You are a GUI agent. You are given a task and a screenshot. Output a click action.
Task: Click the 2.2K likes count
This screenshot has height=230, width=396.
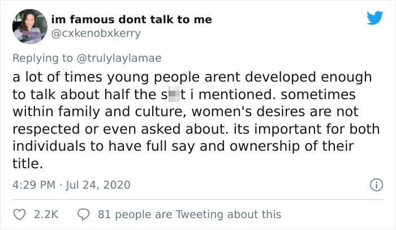point(46,215)
